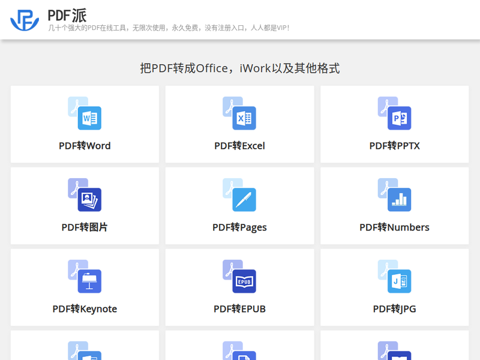Click the PDF转JPG icon
This screenshot has height=360, width=480.
pos(394,277)
